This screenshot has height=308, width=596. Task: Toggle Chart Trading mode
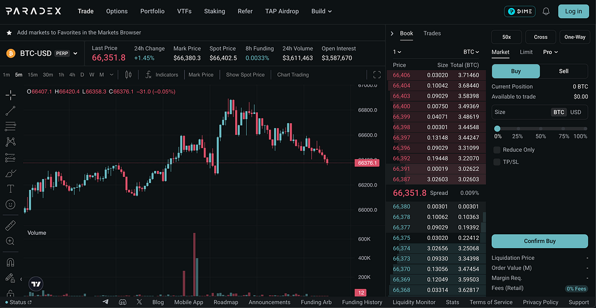click(x=293, y=75)
